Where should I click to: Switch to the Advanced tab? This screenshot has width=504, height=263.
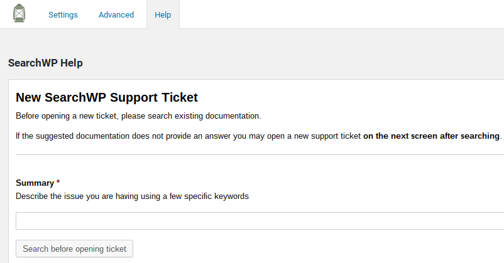(116, 15)
